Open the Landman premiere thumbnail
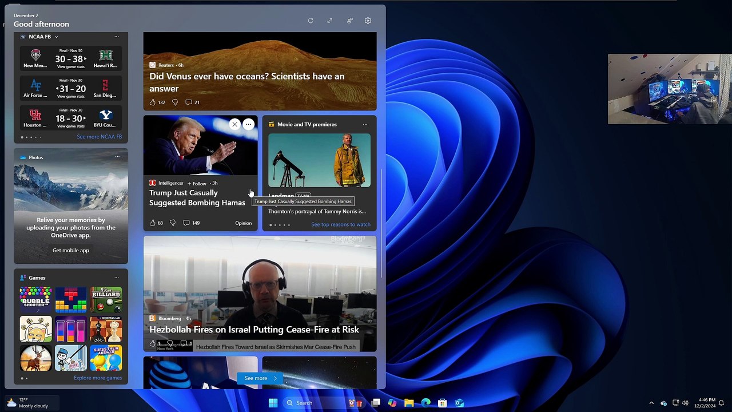 [319, 160]
